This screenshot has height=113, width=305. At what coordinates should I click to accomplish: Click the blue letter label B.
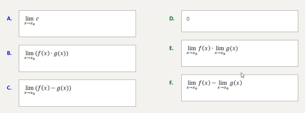coord(9,53)
